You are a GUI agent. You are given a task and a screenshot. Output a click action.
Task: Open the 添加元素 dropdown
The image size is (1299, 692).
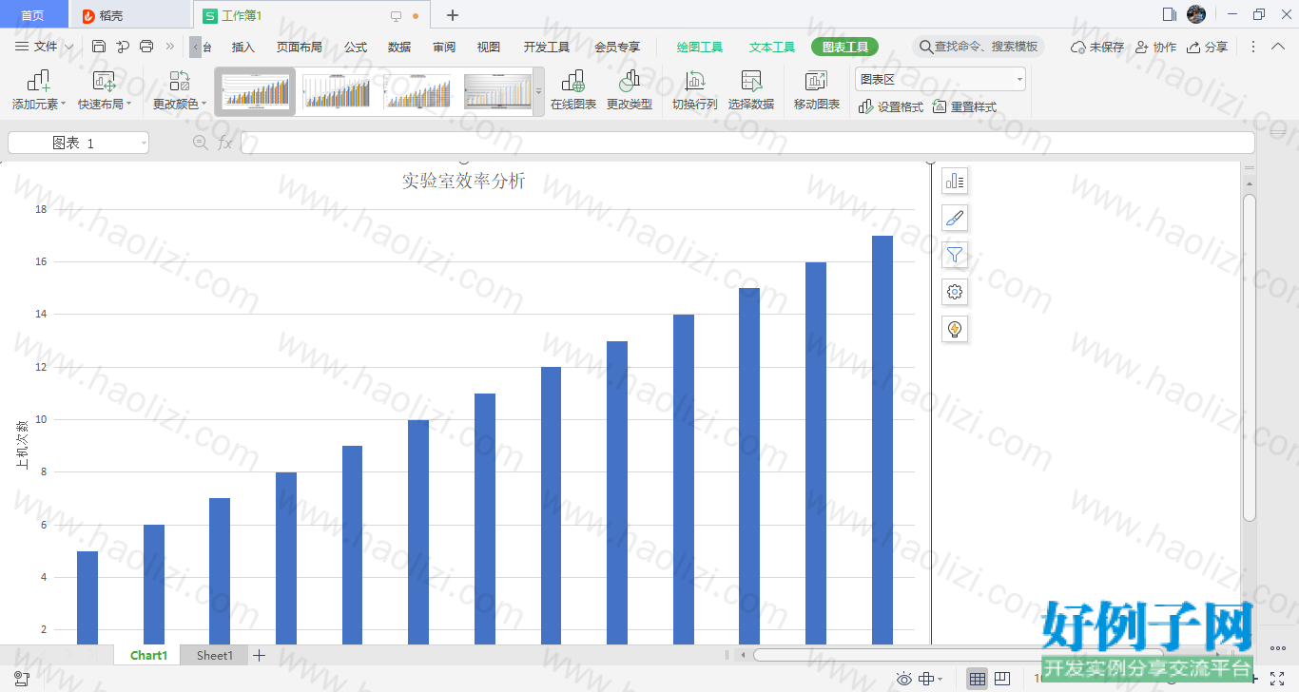tap(39, 91)
